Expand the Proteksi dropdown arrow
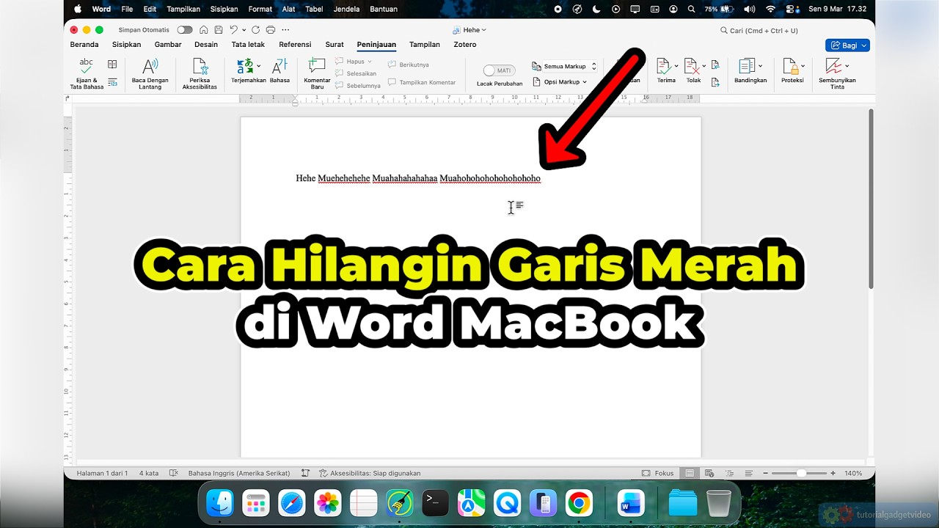939x528 pixels. [803, 66]
